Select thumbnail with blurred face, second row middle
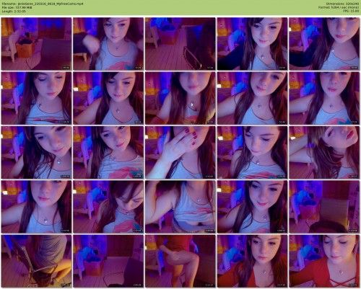The width and height of the screenshot is (361, 289). tap(180, 98)
